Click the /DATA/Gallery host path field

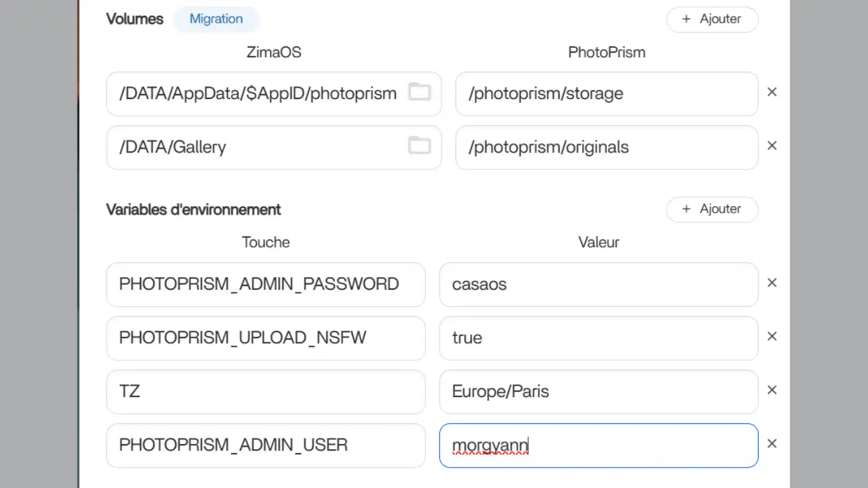pyautogui.click(x=254, y=147)
